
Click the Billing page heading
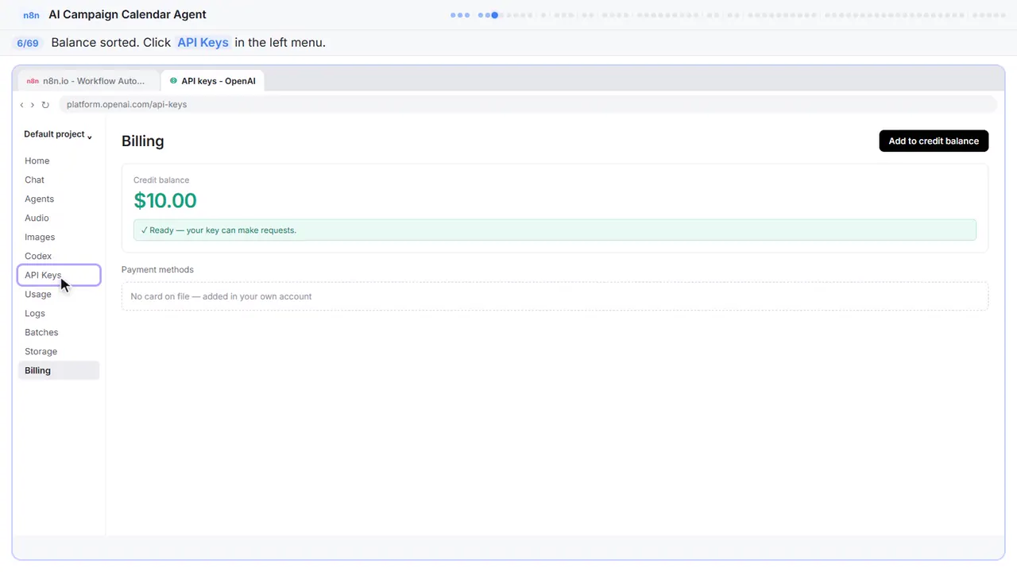pos(143,141)
